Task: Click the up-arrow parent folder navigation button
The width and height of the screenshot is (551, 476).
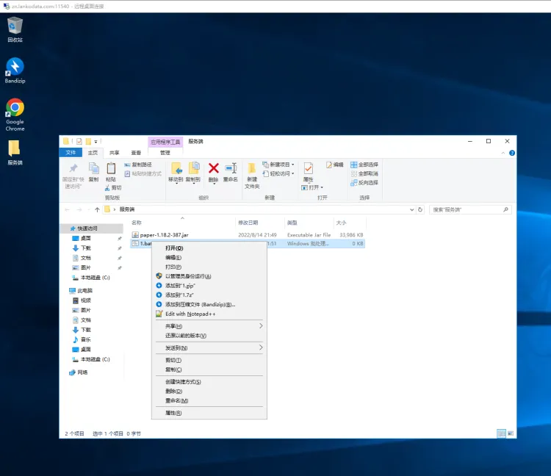Action: pyautogui.click(x=97, y=209)
